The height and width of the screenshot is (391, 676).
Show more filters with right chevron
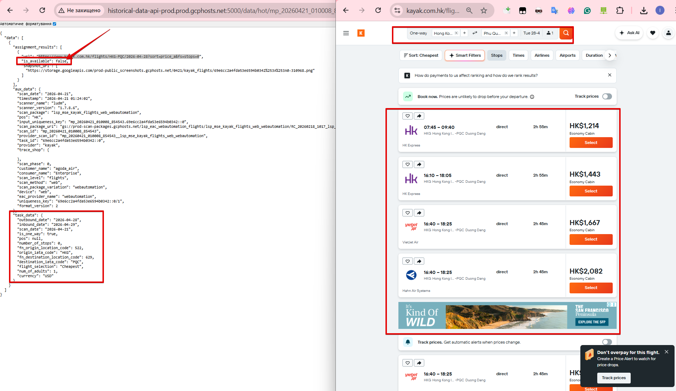point(609,55)
